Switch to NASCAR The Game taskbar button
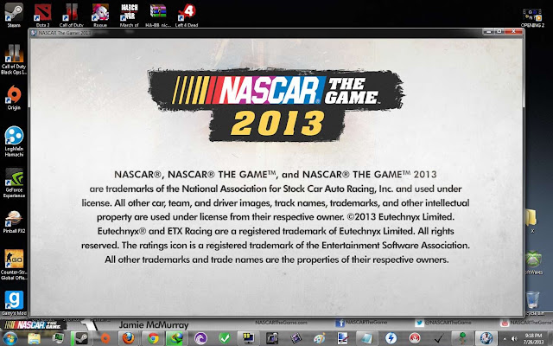553x346 pixels. [x=486, y=338]
